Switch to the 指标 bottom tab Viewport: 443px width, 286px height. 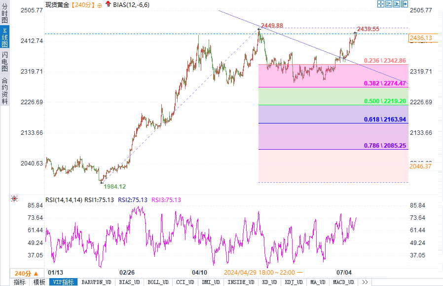(20, 282)
